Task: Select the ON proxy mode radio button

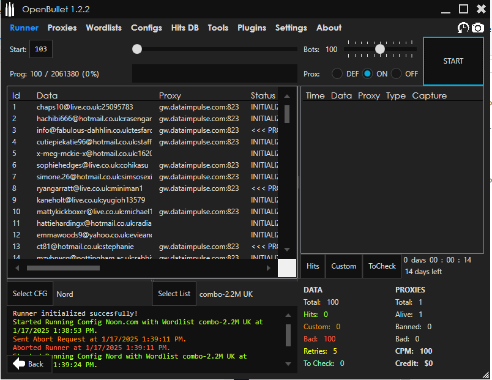Action: [367, 73]
